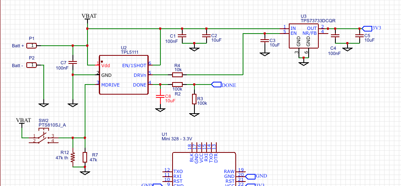Click the R12 47k thermistor symbol
The height and width of the screenshot is (186, 401).
[73, 157]
